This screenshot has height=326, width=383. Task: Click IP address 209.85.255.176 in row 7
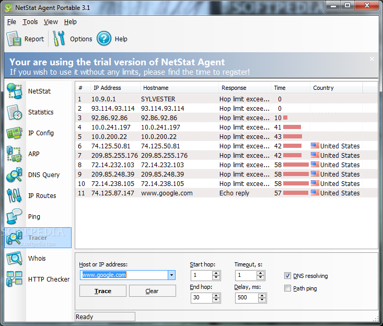114,155
